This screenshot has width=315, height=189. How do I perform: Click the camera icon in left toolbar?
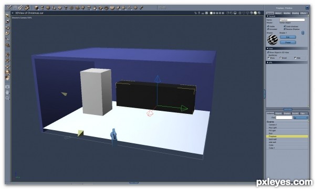(x=7, y=87)
